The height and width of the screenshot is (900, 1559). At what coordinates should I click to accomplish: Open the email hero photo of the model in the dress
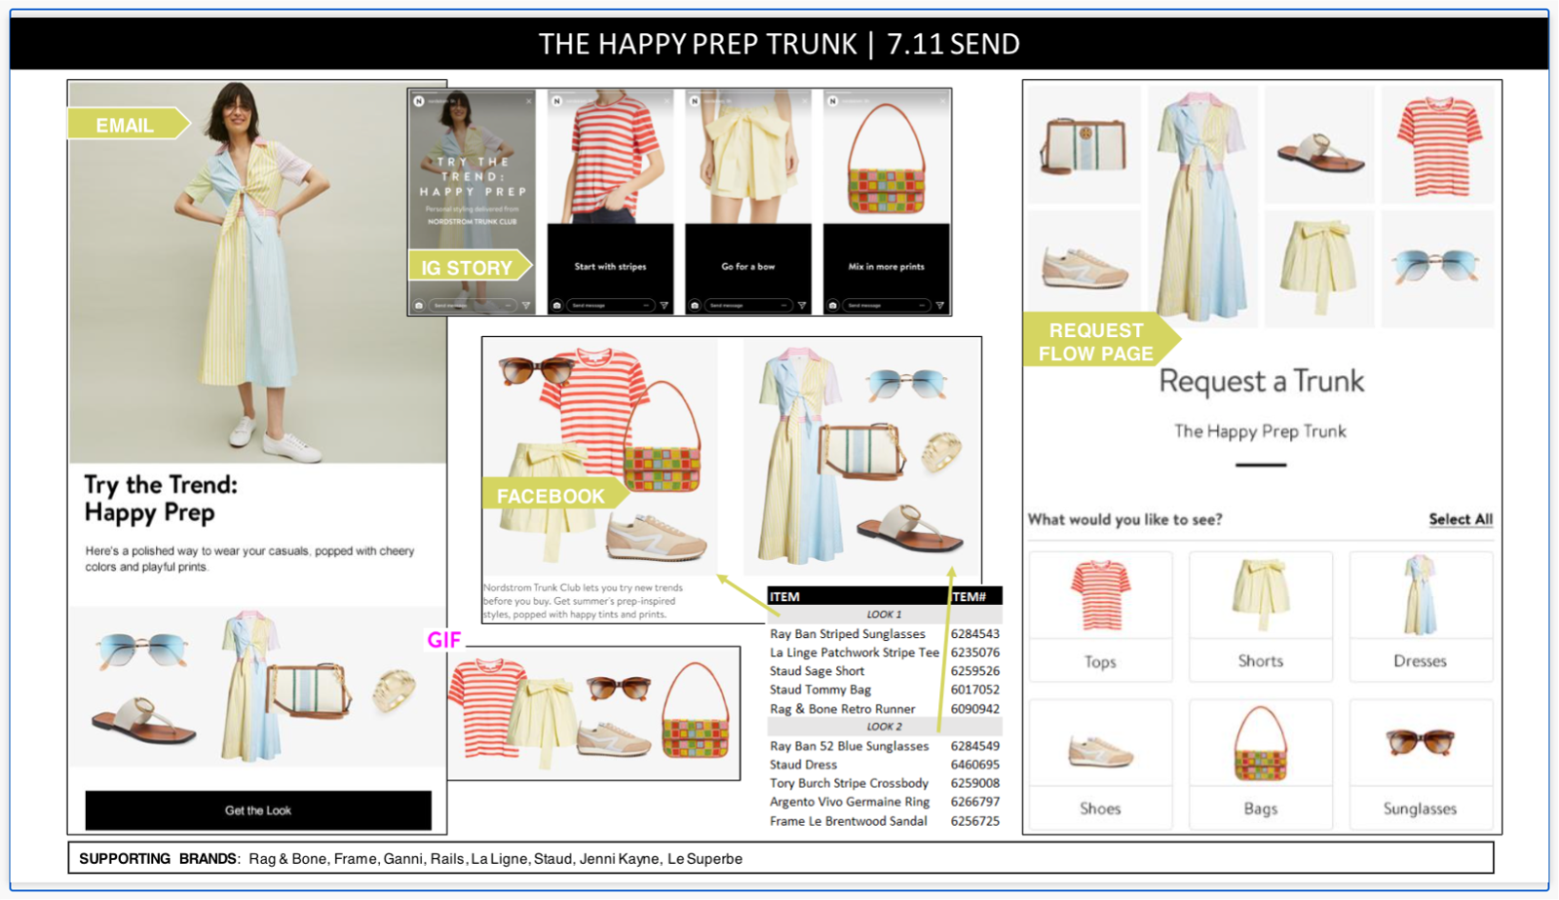pyautogui.click(x=258, y=272)
